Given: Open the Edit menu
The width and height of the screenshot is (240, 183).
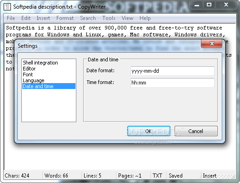Looking at the screenshot, I should [26, 18].
